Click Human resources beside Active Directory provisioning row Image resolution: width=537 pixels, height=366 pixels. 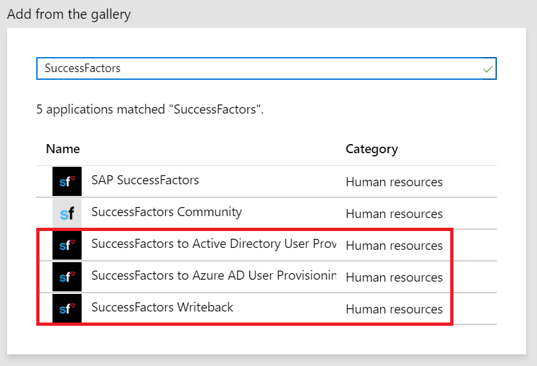[394, 246]
